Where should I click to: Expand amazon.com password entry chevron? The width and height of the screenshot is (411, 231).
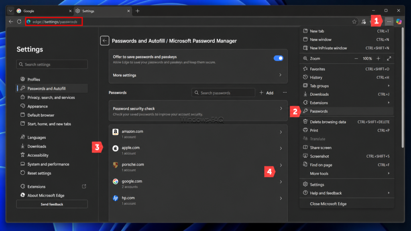tap(281, 132)
